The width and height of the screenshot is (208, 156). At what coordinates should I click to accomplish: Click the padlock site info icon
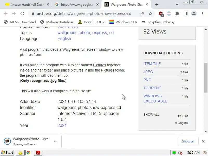click(33, 14)
